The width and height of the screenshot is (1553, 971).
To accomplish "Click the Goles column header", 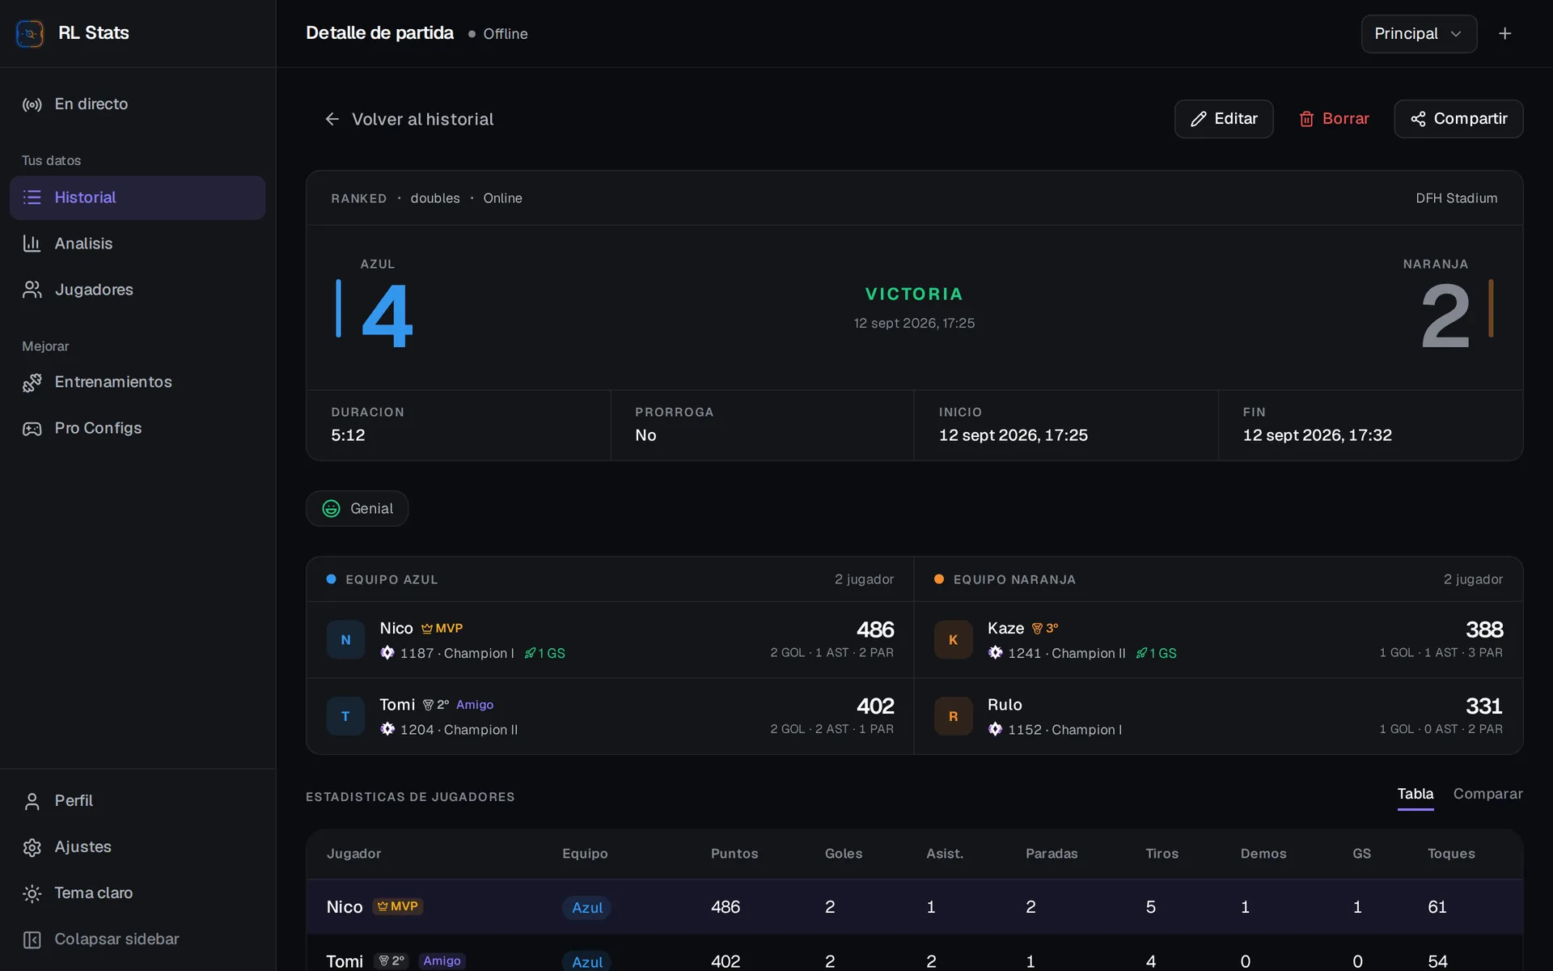I will click(844, 854).
